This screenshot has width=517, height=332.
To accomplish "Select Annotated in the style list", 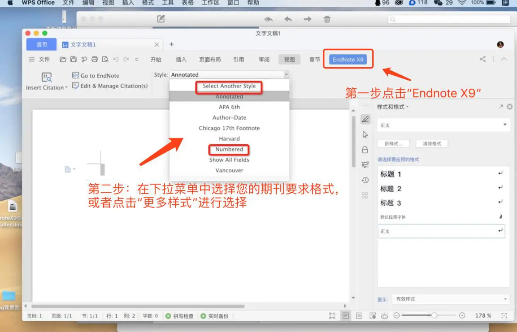I will [229, 96].
